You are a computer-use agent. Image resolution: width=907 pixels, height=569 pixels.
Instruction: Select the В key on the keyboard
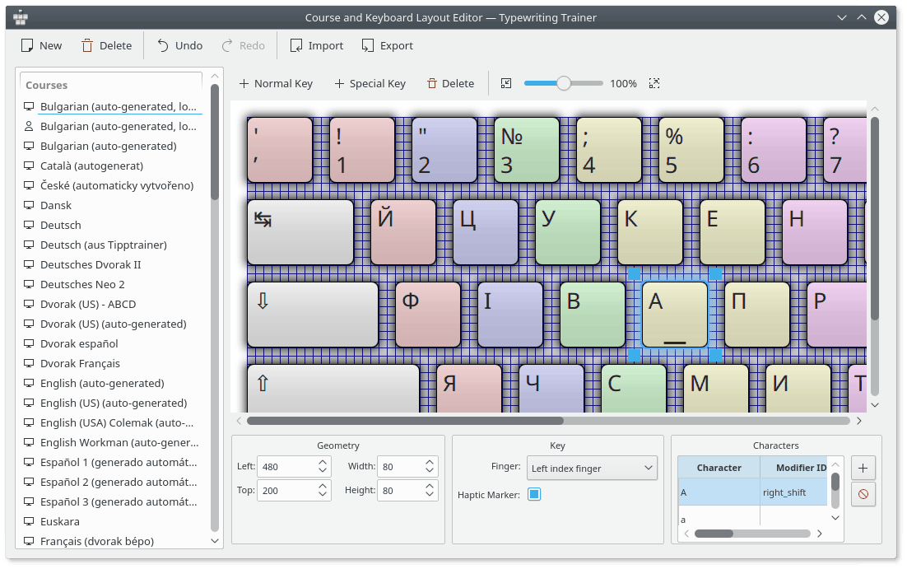[593, 315]
